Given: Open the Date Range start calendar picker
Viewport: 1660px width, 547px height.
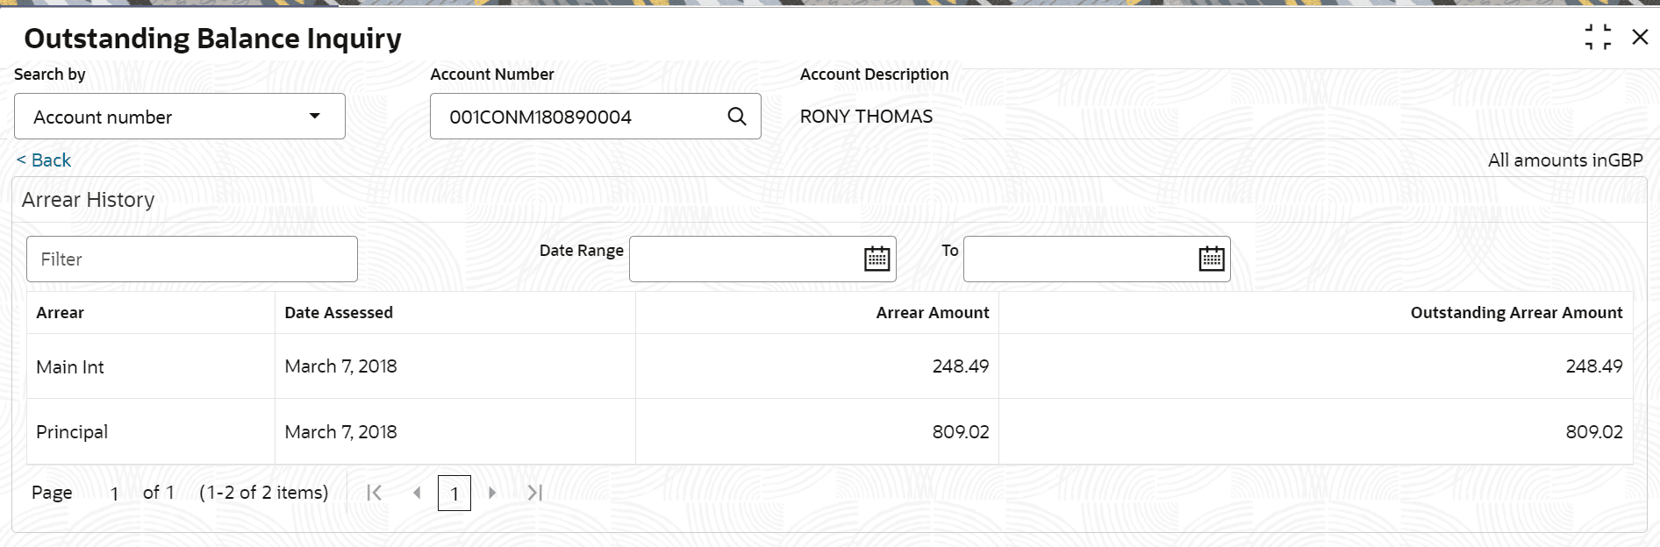Looking at the screenshot, I should point(877,259).
